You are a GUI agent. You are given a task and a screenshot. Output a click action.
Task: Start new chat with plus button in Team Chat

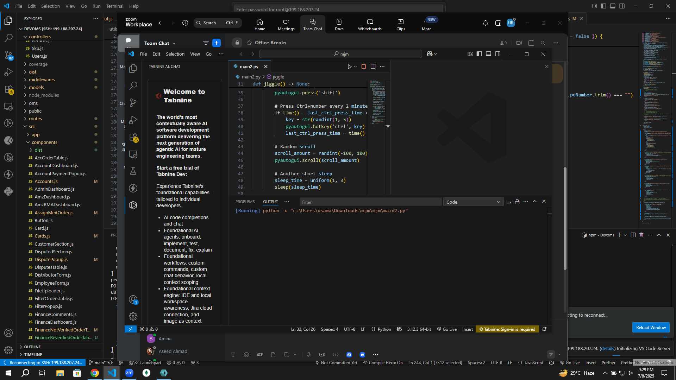[x=217, y=43]
